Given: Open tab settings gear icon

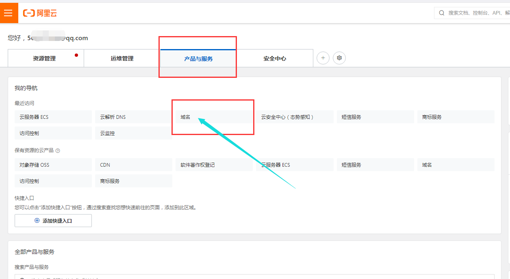Looking at the screenshot, I should point(339,58).
